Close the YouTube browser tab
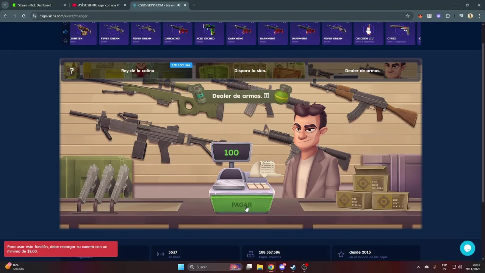The width and height of the screenshot is (485, 273). tap(125, 5)
